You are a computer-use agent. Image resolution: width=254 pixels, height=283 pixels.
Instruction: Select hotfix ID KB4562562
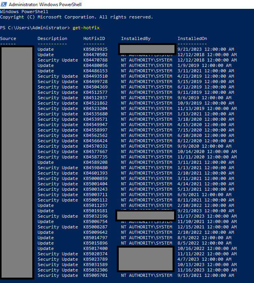95,136
